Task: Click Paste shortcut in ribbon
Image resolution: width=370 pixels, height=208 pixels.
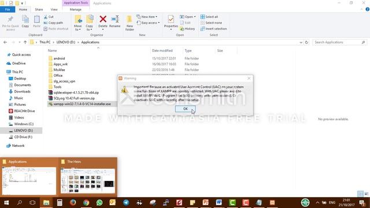Action: tap(56, 28)
